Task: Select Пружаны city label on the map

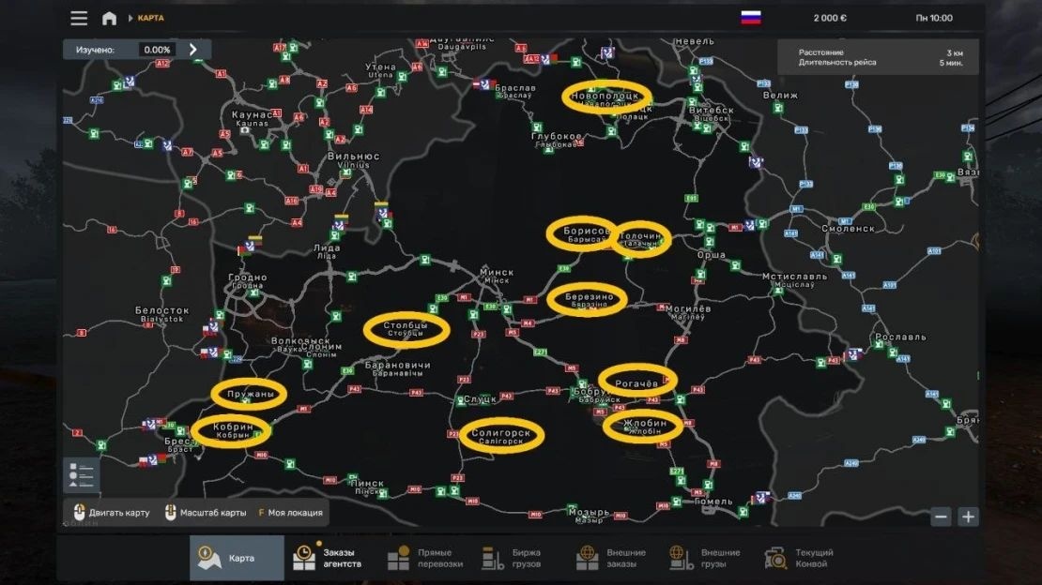Action: 251,394
